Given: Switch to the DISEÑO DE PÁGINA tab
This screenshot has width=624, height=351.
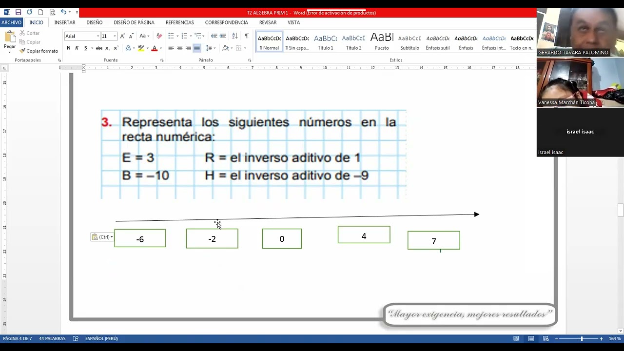Looking at the screenshot, I should pos(134,22).
